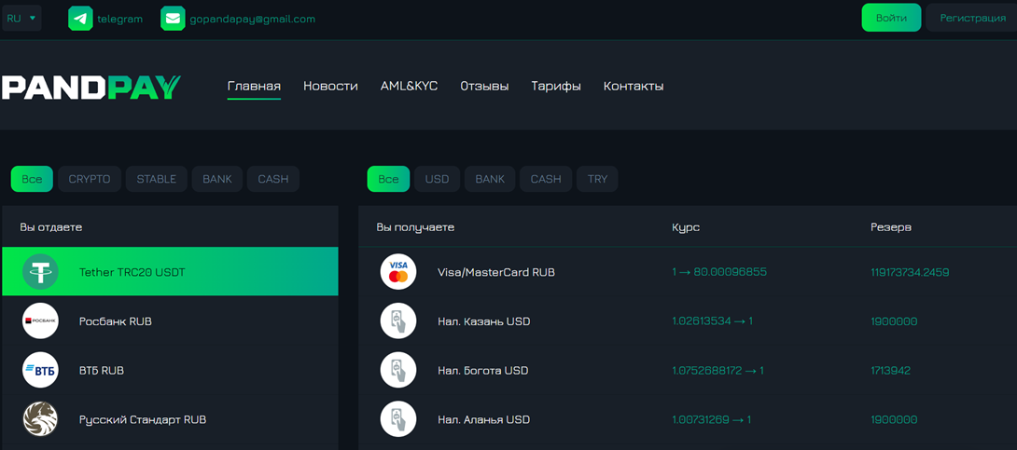Select the BANK filter beside USD
The image size is (1017, 450).
click(x=490, y=180)
